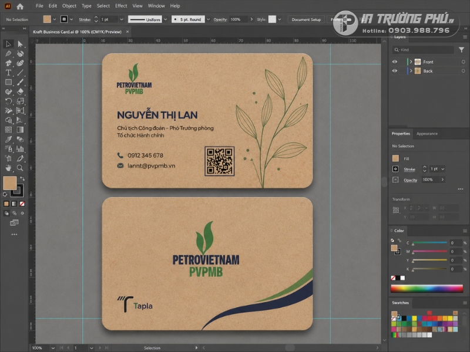Image resolution: width=470 pixels, height=352 pixels.
Task: Switch to the Appearance tab
Action: pyautogui.click(x=427, y=134)
